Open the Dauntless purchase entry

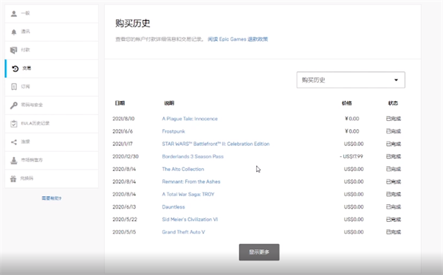coord(174,207)
